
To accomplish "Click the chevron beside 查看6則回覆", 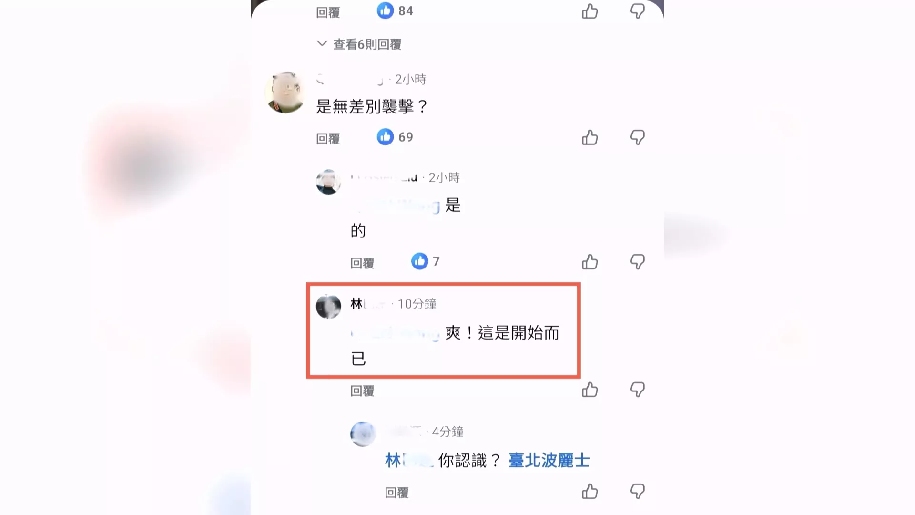I will [322, 44].
